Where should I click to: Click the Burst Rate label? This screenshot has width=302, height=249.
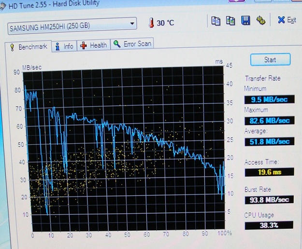pos(258,189)
